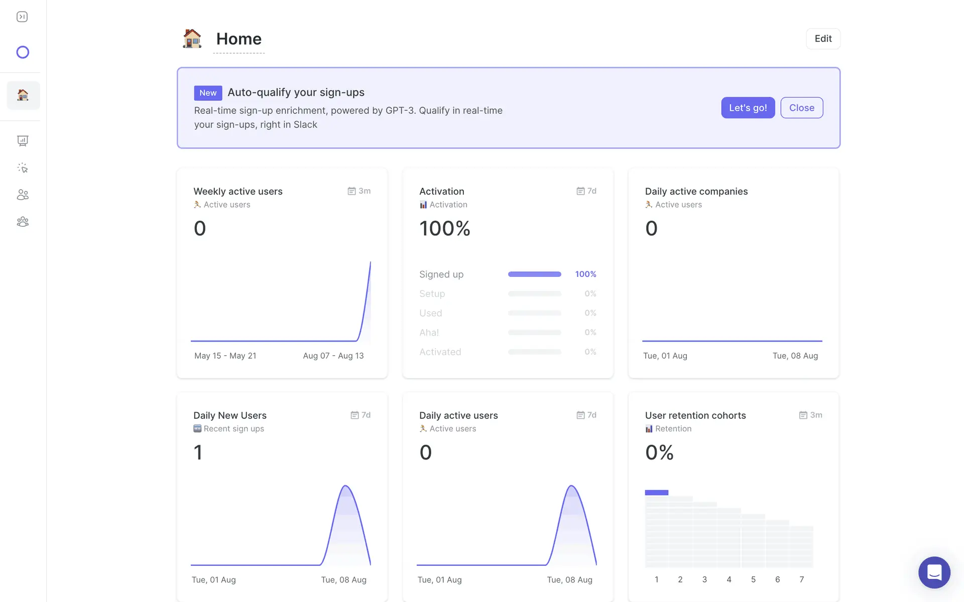Open the cursor click events sidebar icon
This screenshot has height=602, width=964.
[x=23, y=168]
